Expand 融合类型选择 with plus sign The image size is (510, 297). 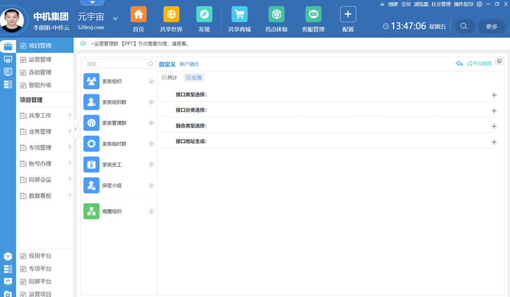[494, 126]
